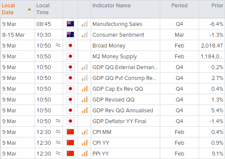
Task: Click the Australia flag beside Consumer Sentiment
Action: click(70, 35)
